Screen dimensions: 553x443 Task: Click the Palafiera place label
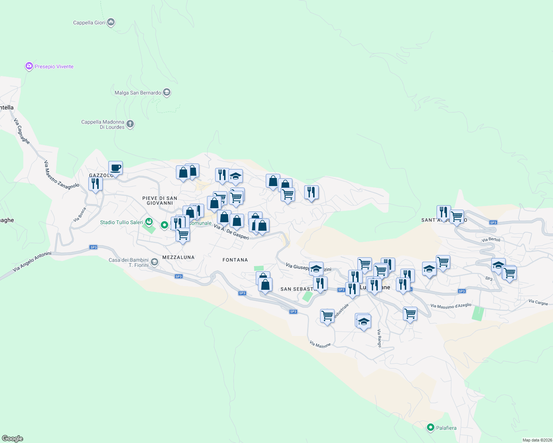click(x=446, y=428)
